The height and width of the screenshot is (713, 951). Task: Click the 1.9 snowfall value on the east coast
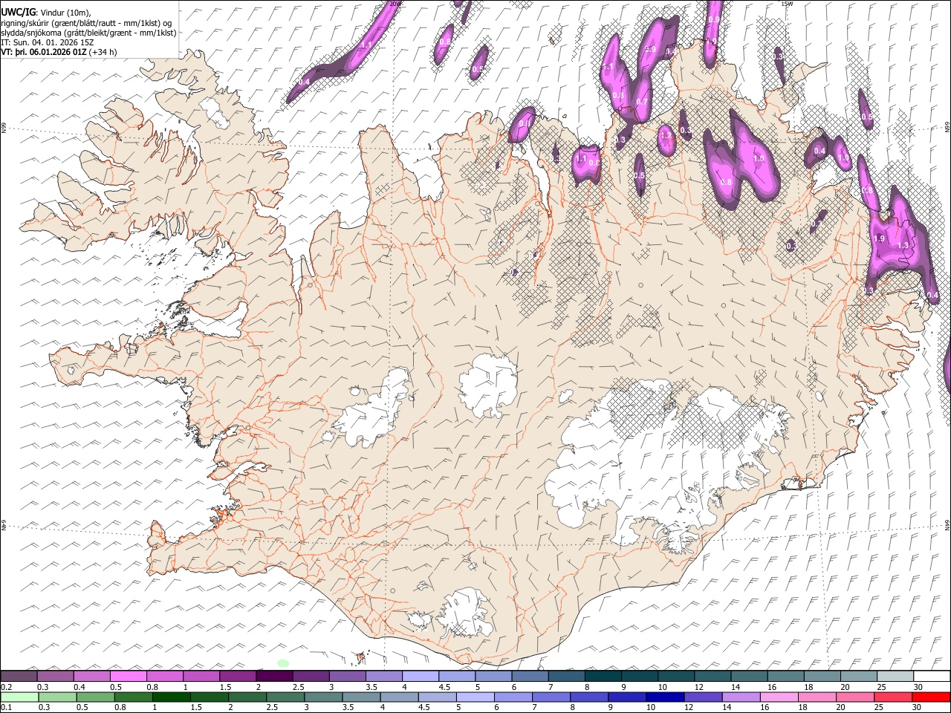click(x=880, y=238)
